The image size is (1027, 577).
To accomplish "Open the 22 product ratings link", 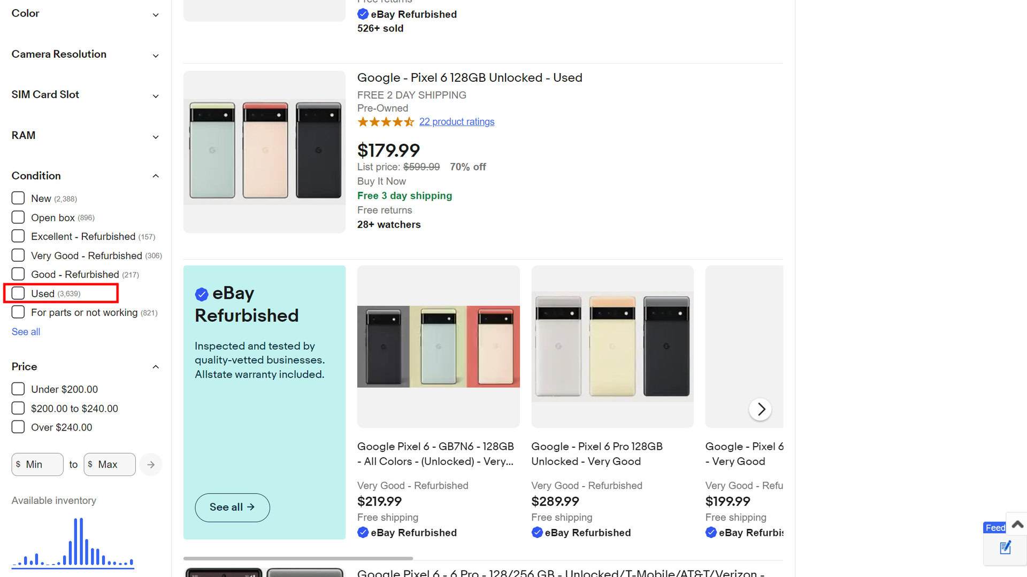I will pyautogui.click(x=456, y=122).
